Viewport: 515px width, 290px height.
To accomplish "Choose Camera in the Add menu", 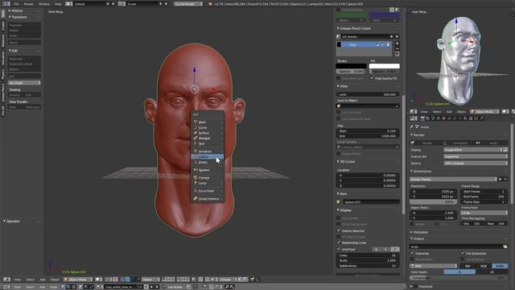I will click(x=208, y=177).
